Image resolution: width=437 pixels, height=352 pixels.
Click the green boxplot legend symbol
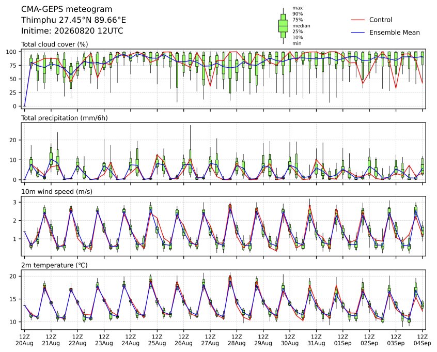pos(284,26)
